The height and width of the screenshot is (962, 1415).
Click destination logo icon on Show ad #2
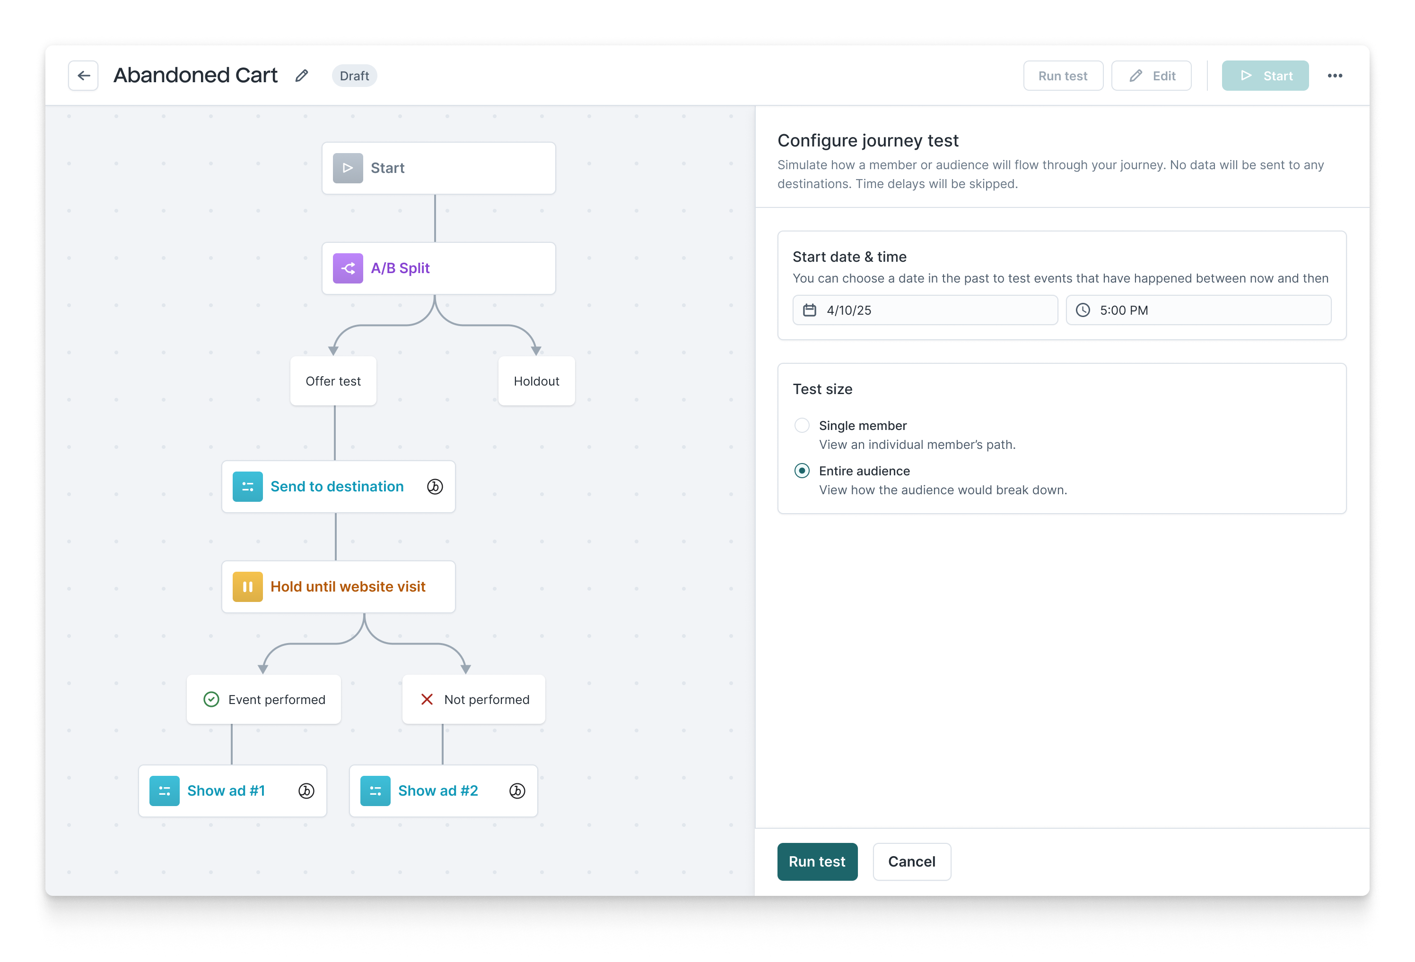517,790
